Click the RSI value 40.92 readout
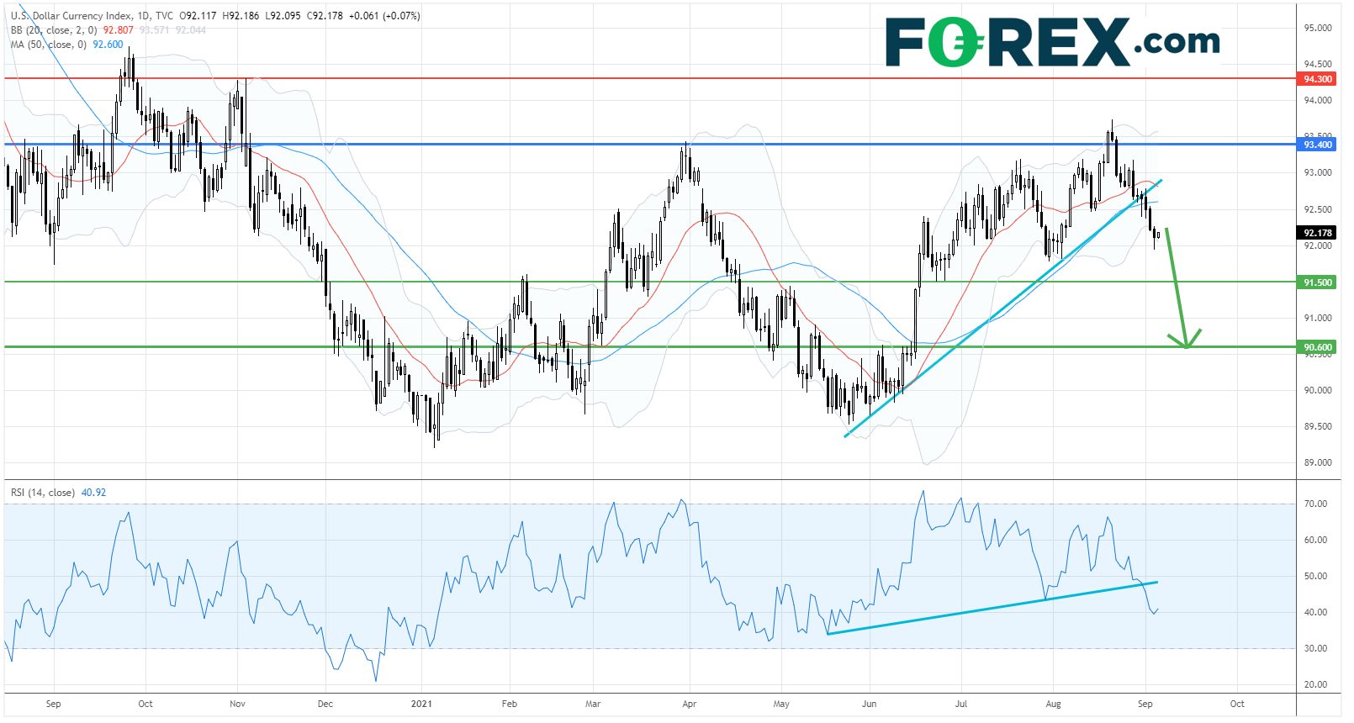 [x=93, y=493]
